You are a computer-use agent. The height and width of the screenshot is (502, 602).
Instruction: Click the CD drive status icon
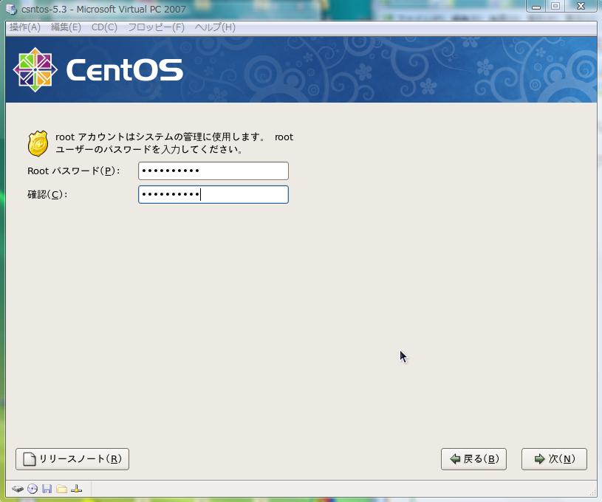33,489
